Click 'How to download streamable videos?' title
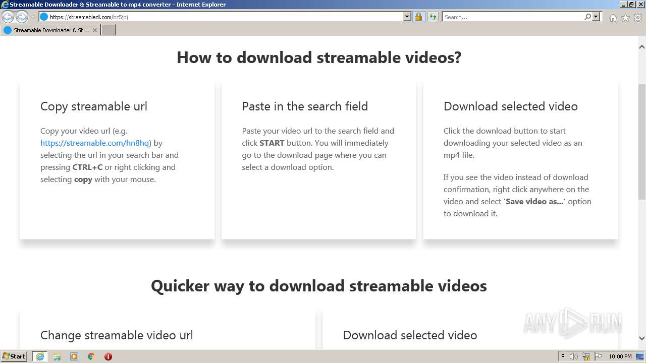This screenshot has width=646, height=363. 319,57
